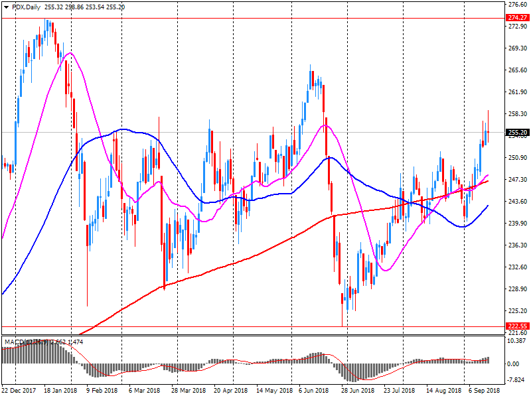Viewport: 531px width, 398px height.
Task: Click the 0.00 MACD scale value
Action: coord(513,364)
